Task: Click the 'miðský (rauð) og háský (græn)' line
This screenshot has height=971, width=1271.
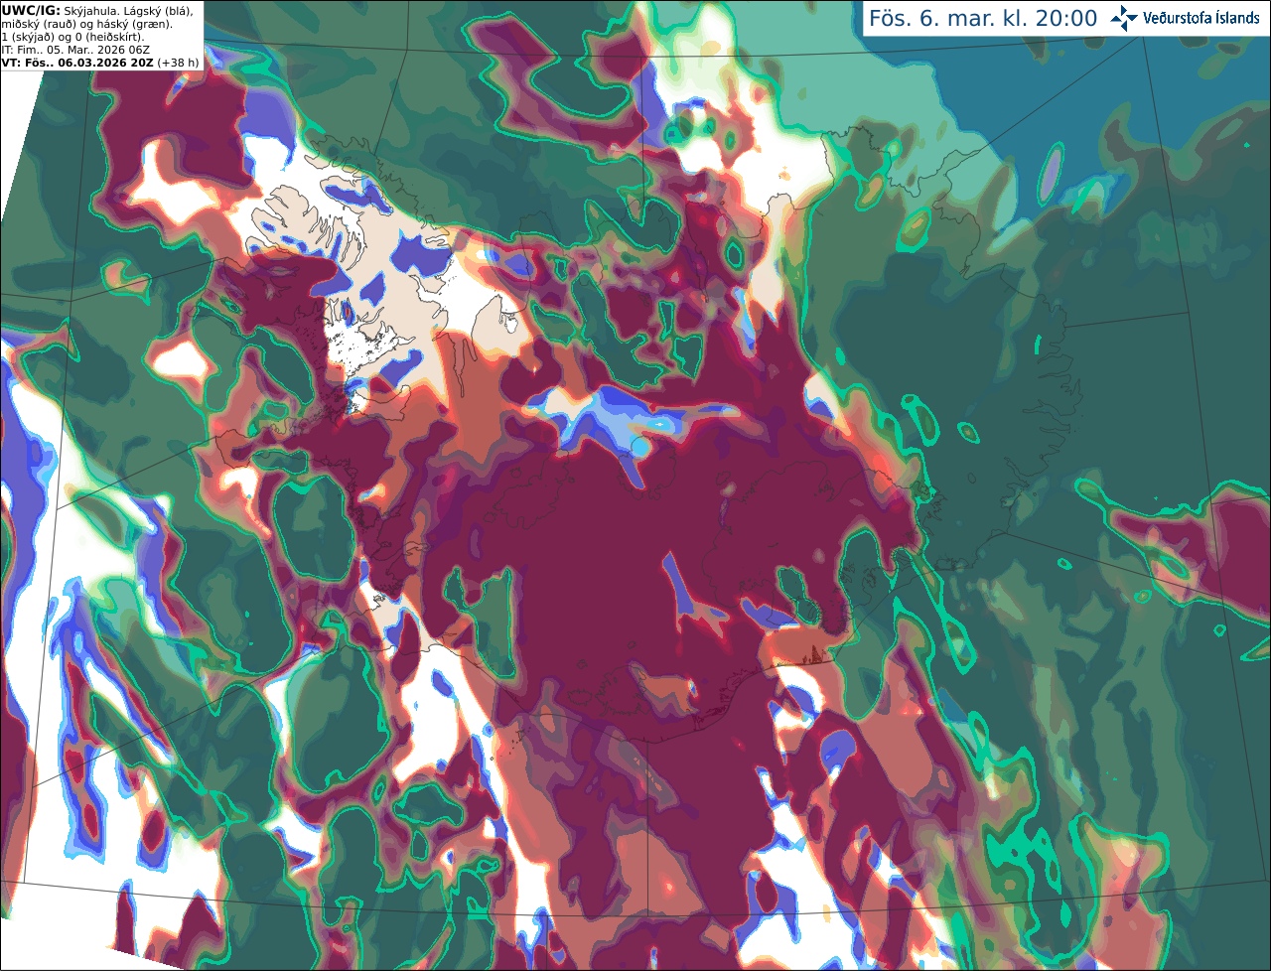Action: click(x=86, y=24)
